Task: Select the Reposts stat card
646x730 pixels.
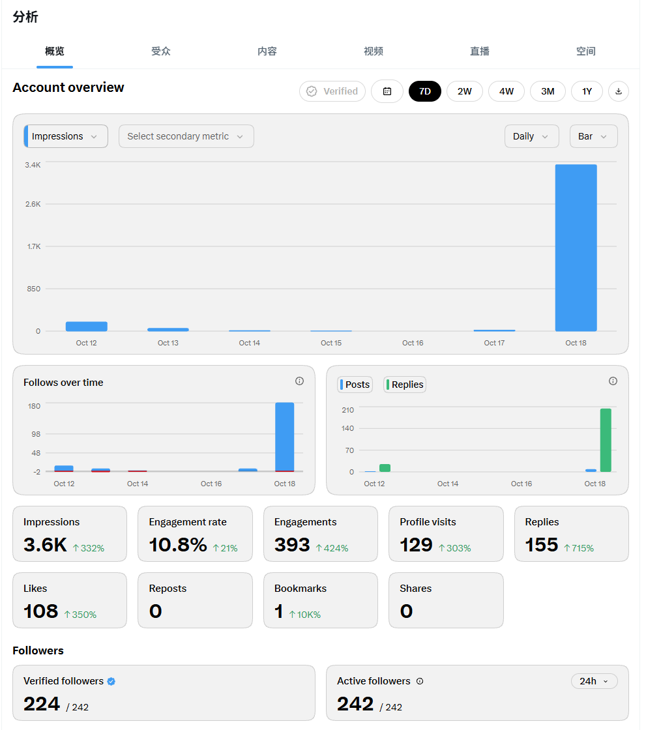Action: point(195,600)
